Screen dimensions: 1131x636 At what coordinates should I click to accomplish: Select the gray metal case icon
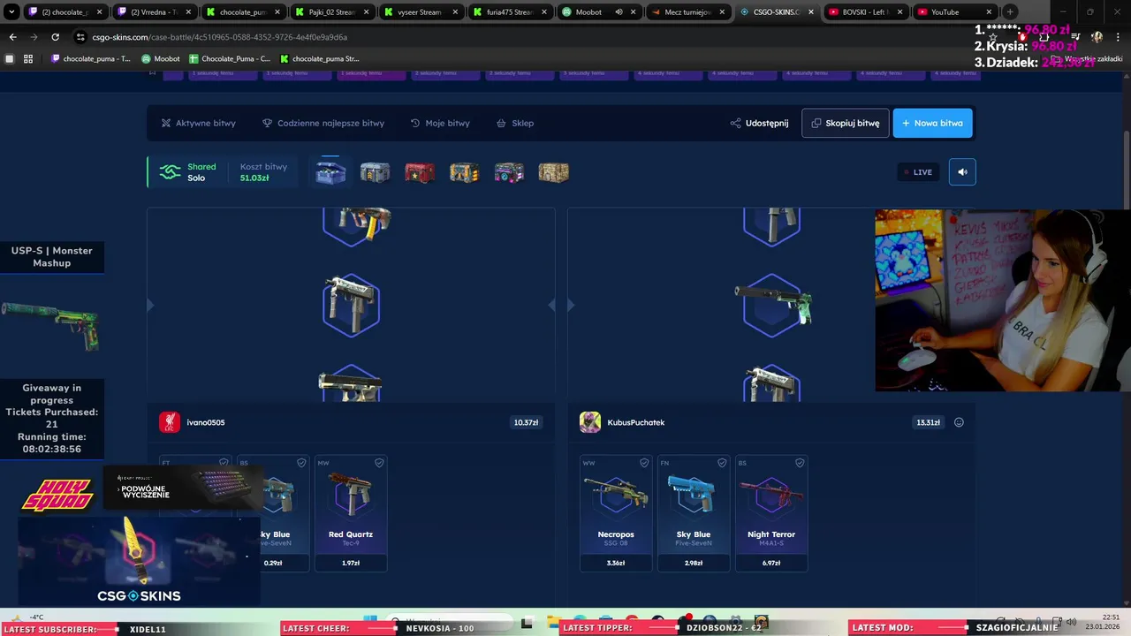[x=375, y=172]
